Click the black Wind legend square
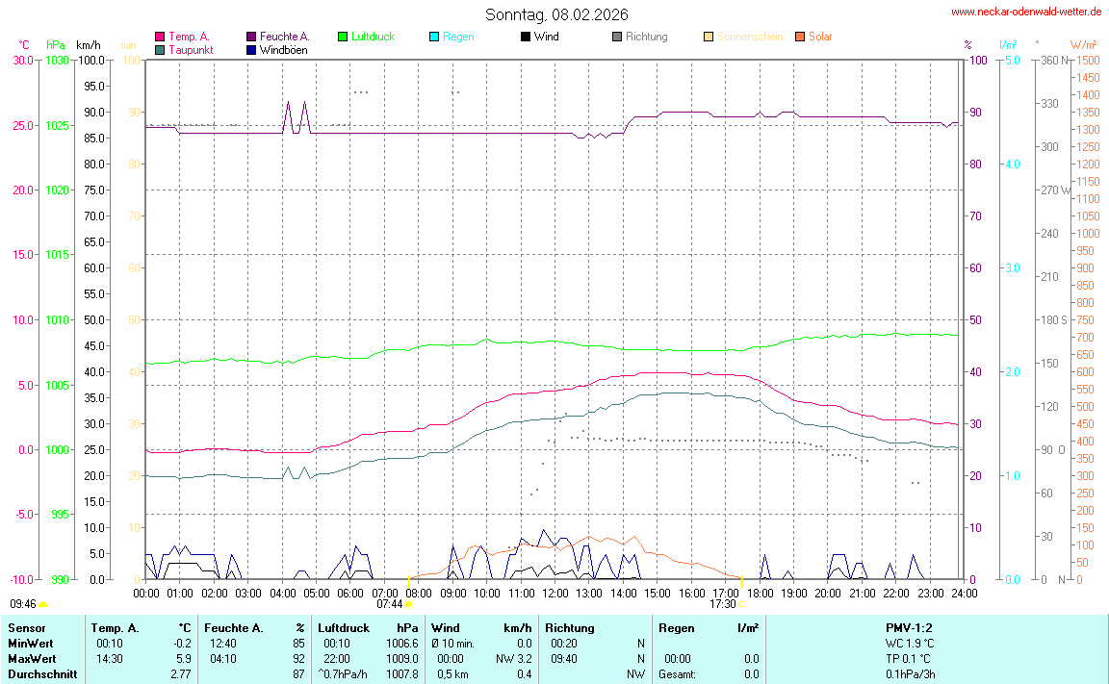Screen dimensions: 1109x684 [x=525, y=37]
